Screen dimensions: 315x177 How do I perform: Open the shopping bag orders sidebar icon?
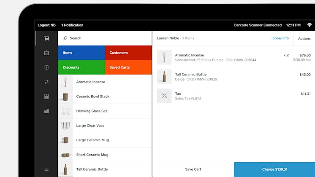pos(46,53)
